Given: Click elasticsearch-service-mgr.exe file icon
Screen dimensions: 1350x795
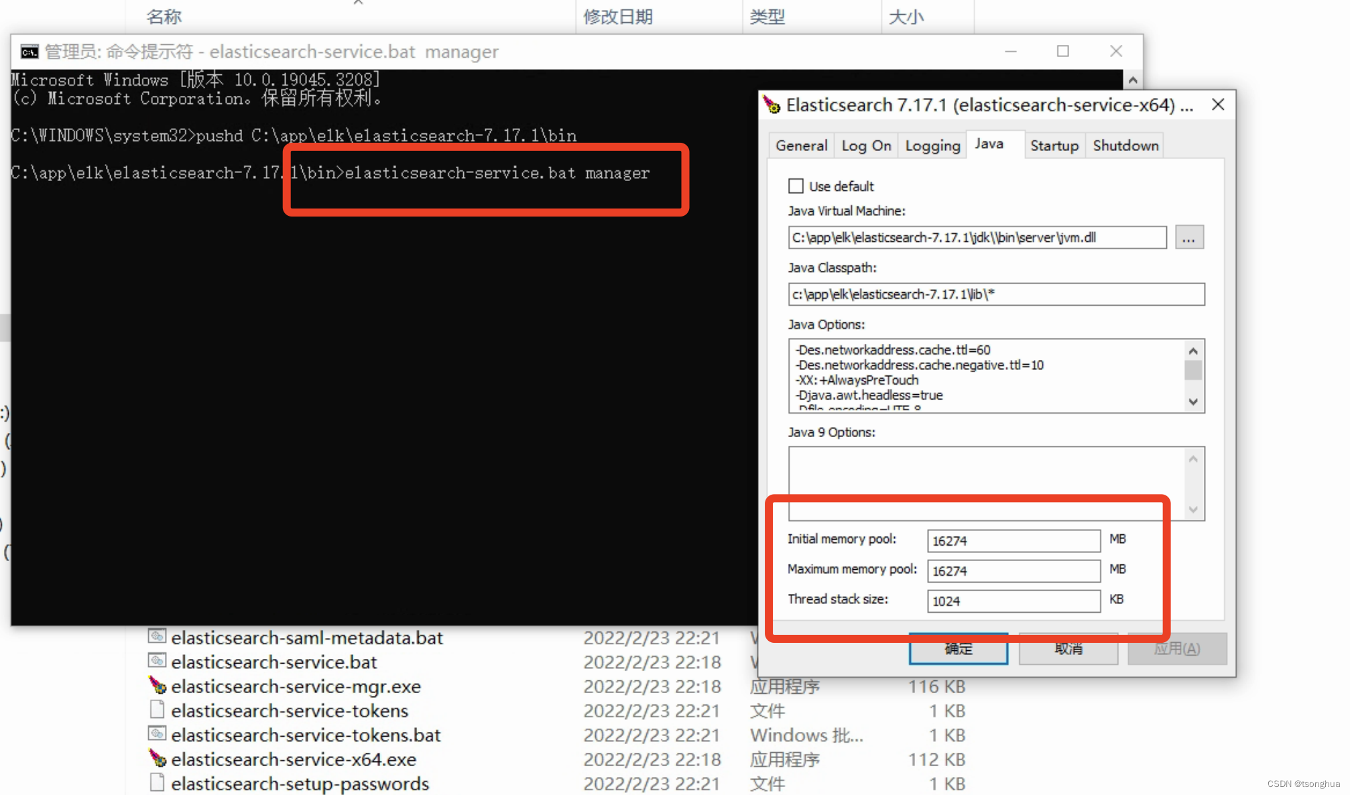Looking at the screenshot, I should (x=157, y=685).
